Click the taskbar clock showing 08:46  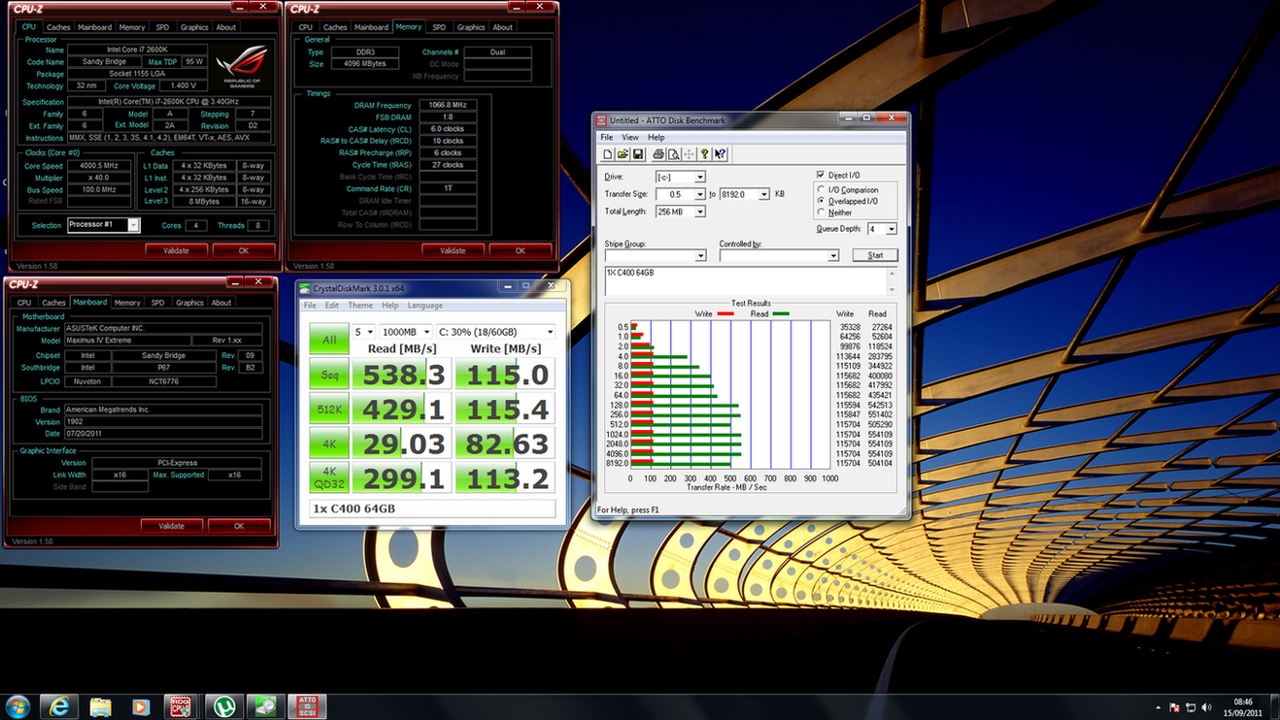(1242, 707)
